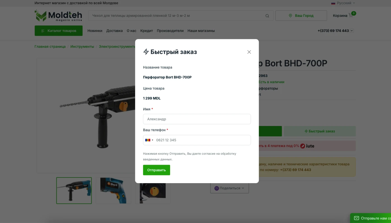Screen dimensions: 391x223
Task: Open the Наши магазины menu item
Action: point(201,31)
